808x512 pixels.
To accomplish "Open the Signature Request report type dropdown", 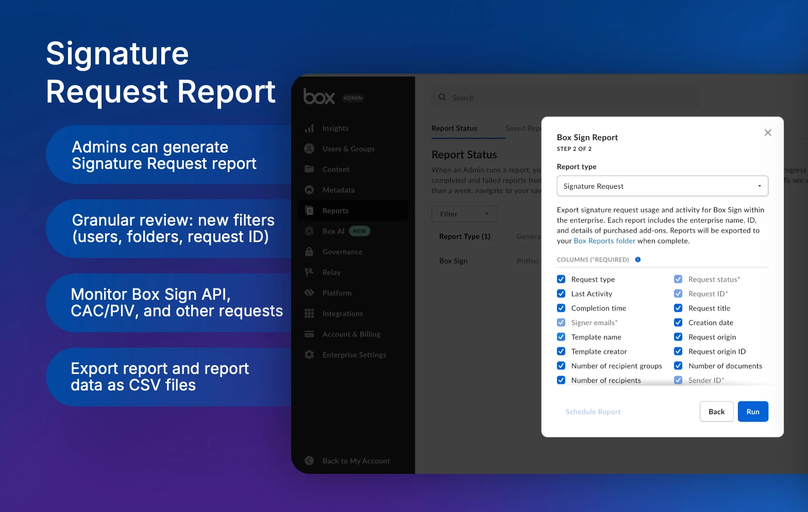I will pos(662,186).
